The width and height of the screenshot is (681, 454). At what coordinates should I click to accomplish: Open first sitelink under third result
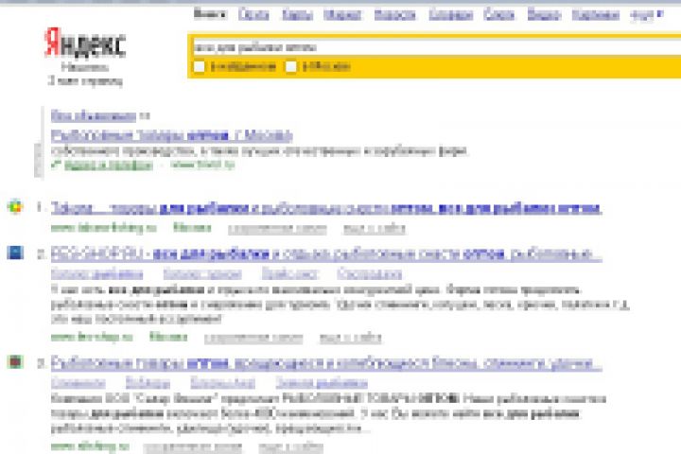point(79,383)
